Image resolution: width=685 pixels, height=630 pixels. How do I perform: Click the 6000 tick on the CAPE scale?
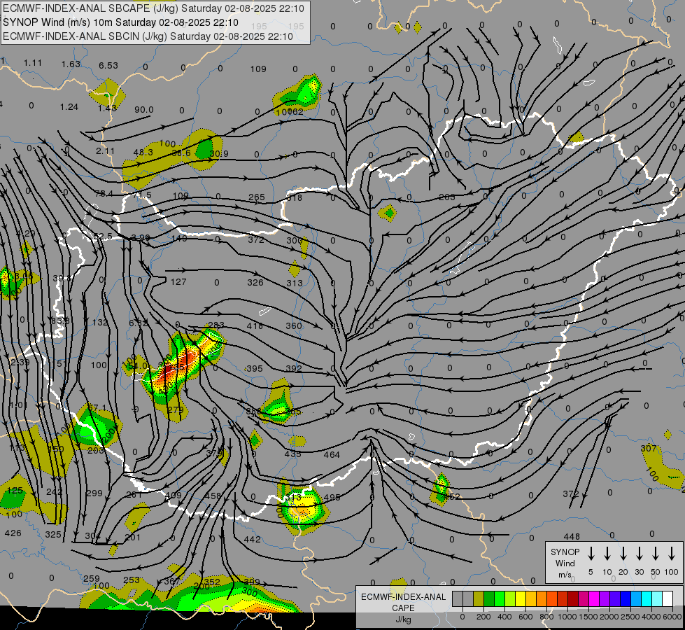coord(672,617)
